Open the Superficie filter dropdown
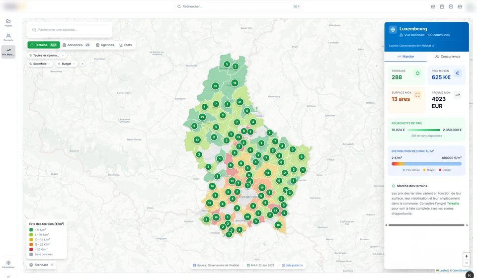This screenshot has width=477, height=278. tap(40, 64)
